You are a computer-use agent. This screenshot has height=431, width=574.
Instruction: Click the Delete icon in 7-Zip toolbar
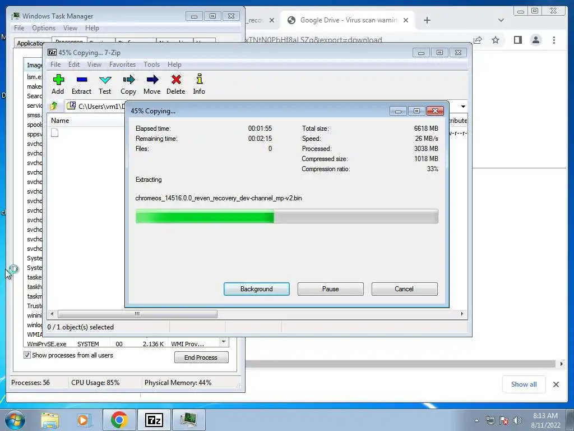click(176, 80)
